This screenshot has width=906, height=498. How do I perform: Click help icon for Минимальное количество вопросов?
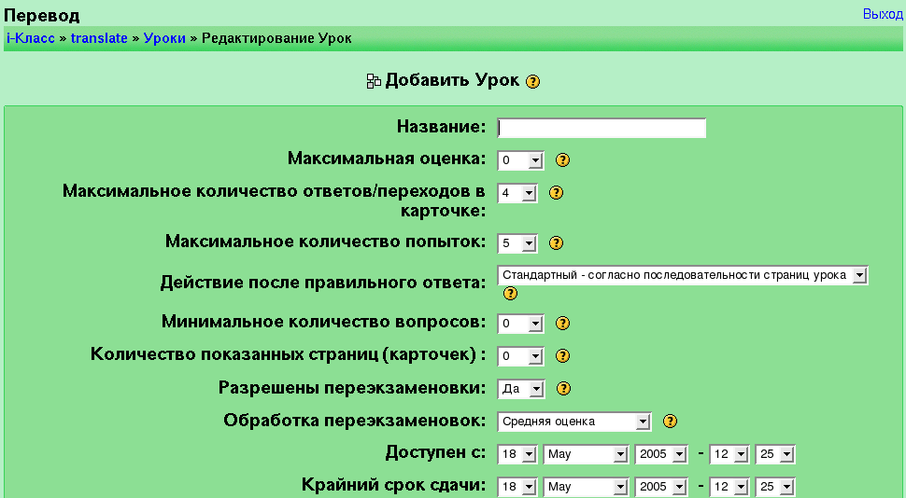pyautogui.click(x=562, y=324)
